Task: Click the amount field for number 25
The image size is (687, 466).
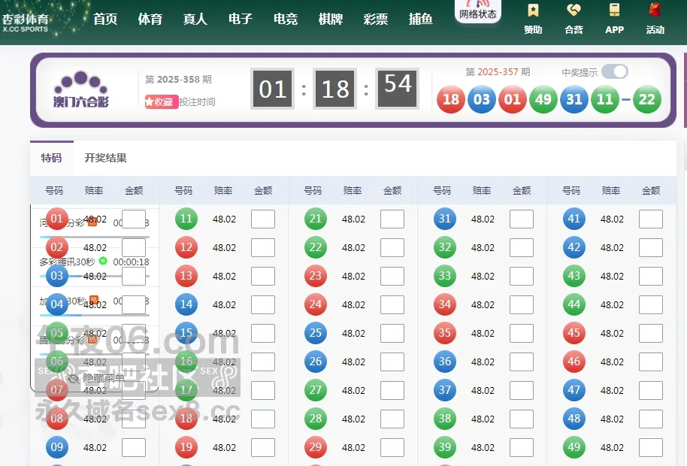Action: pyautogui.click(x=392, y=333)
